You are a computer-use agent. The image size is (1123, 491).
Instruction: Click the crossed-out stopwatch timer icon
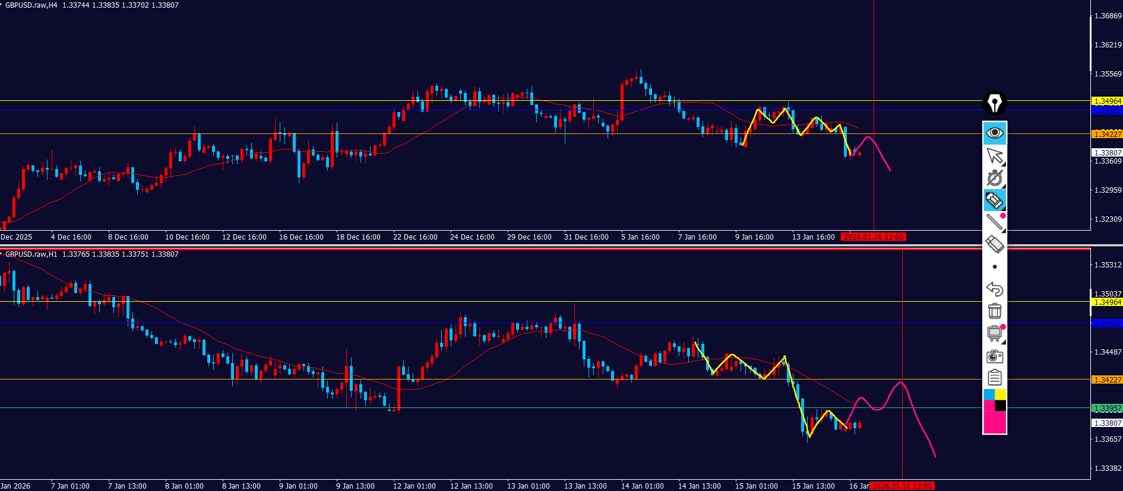click(995, 178)
